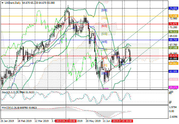The image size is (179, 124).
Task: Select the 2019.04.23 00:00 date marker
Action: point(66,121)
